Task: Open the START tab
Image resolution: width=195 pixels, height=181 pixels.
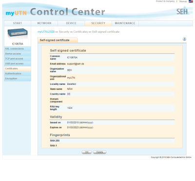Action: click(x=18, y=23)
